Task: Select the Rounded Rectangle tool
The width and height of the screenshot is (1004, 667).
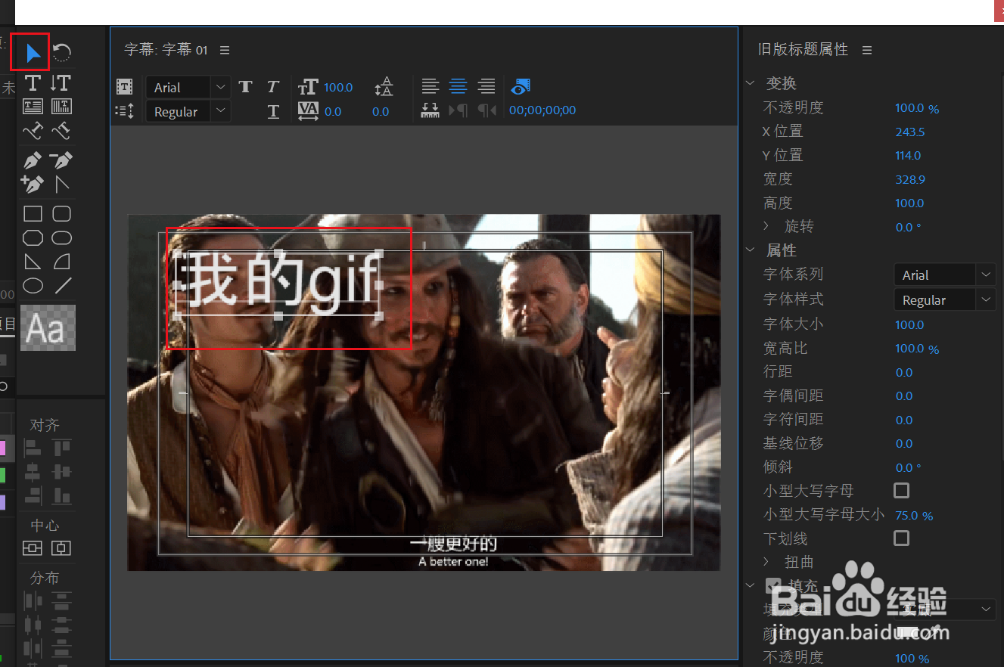Action: point(61,238)
